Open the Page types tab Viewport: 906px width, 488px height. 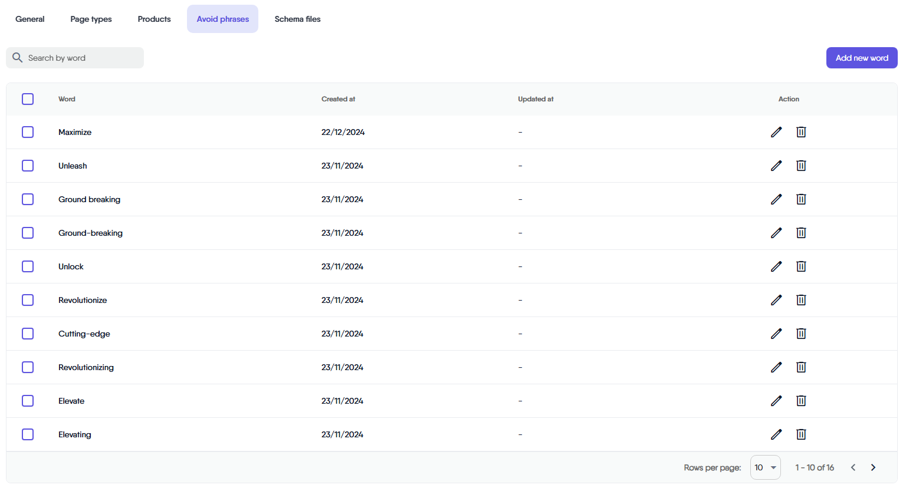[x=91, y=19]
